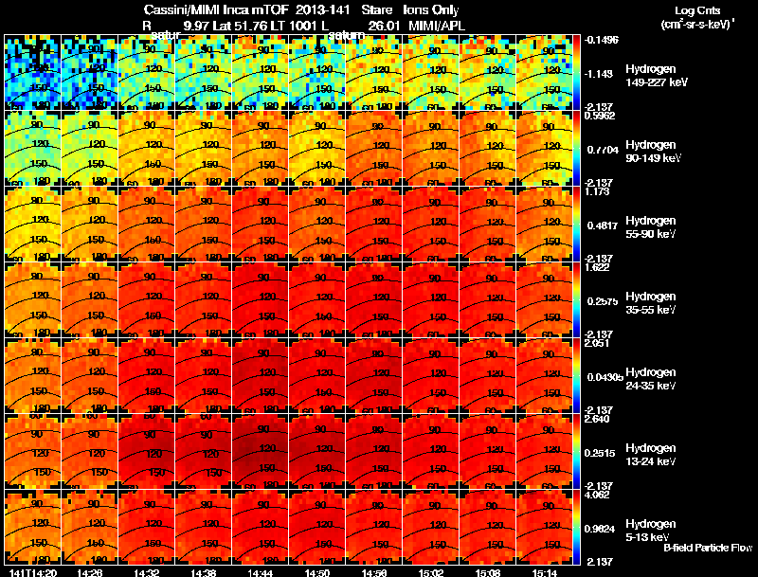The height and width of the screenshot is (577, 758).
Task: Click the 'B-field Particle Flow' caption
Action: coord(708,548)
